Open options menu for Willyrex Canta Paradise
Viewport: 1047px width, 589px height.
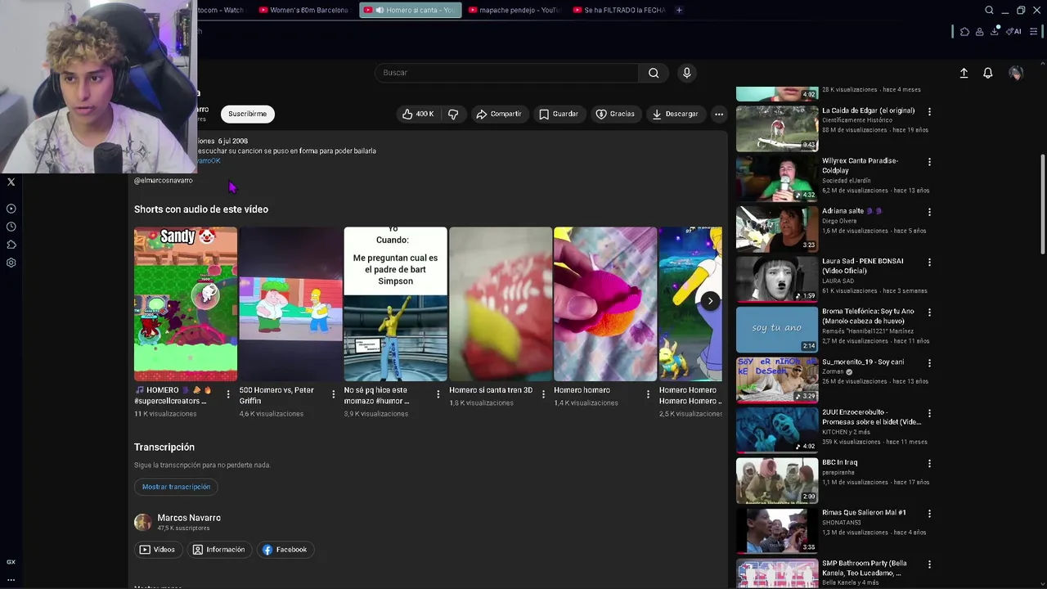coord(929,162)
